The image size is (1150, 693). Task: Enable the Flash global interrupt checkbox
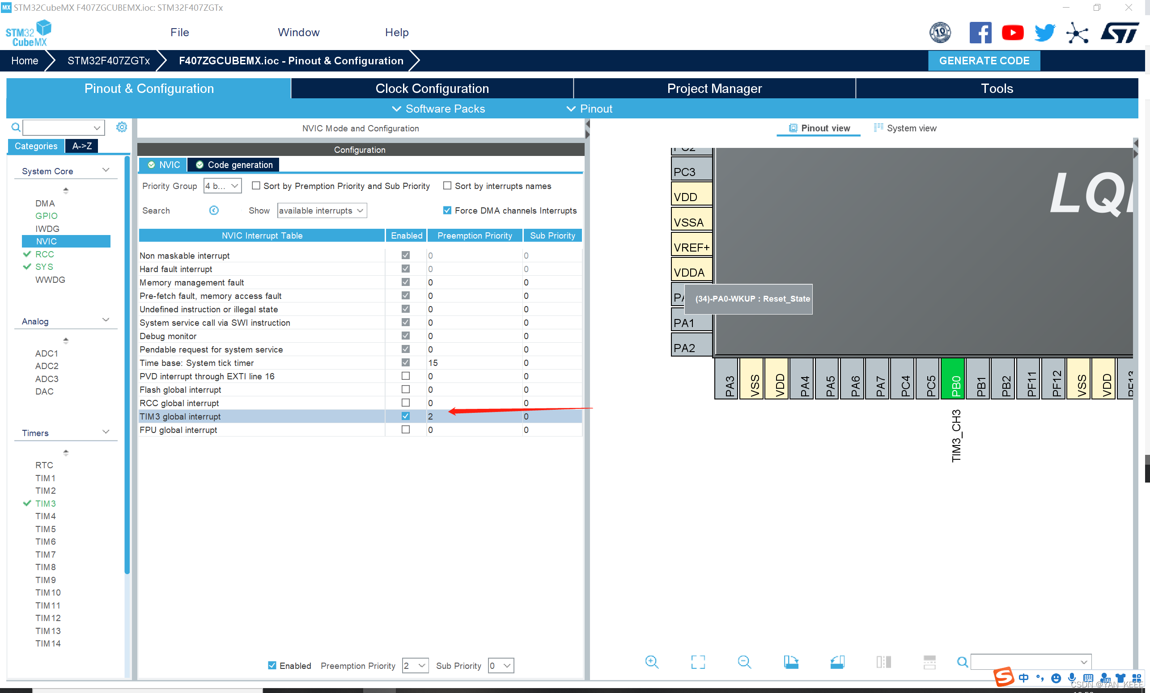click(x=406, y=390)
